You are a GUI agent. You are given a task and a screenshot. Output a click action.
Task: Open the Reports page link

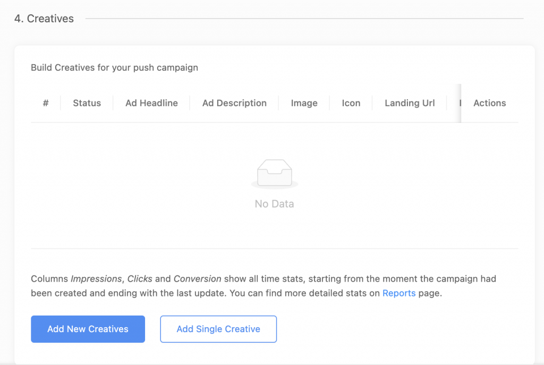click(x=399, y=293)
